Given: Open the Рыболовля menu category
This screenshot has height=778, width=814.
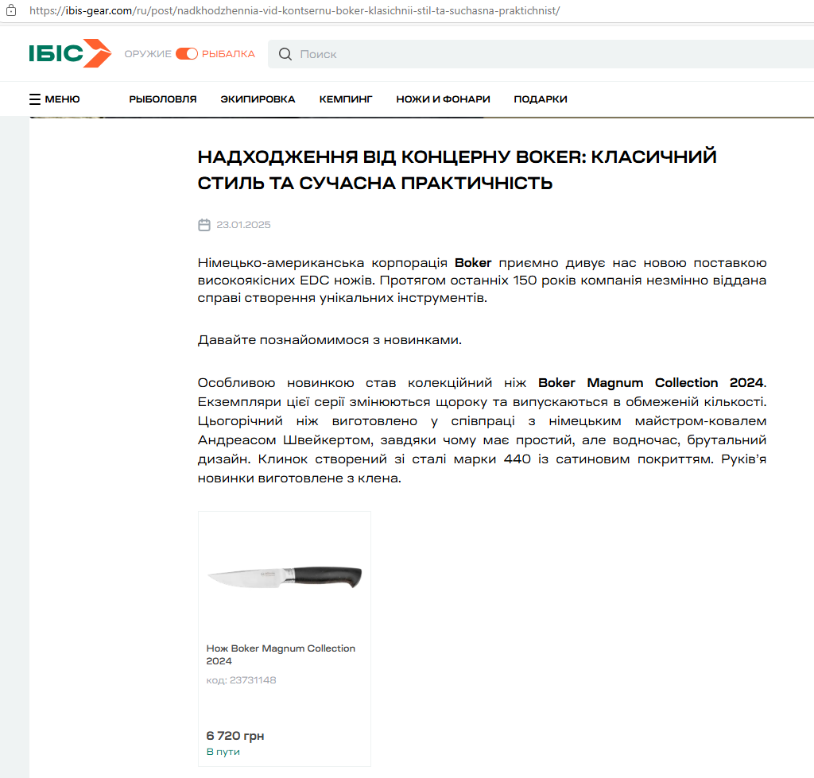Looking at the screenshot, I should click(x=163, y=99).
